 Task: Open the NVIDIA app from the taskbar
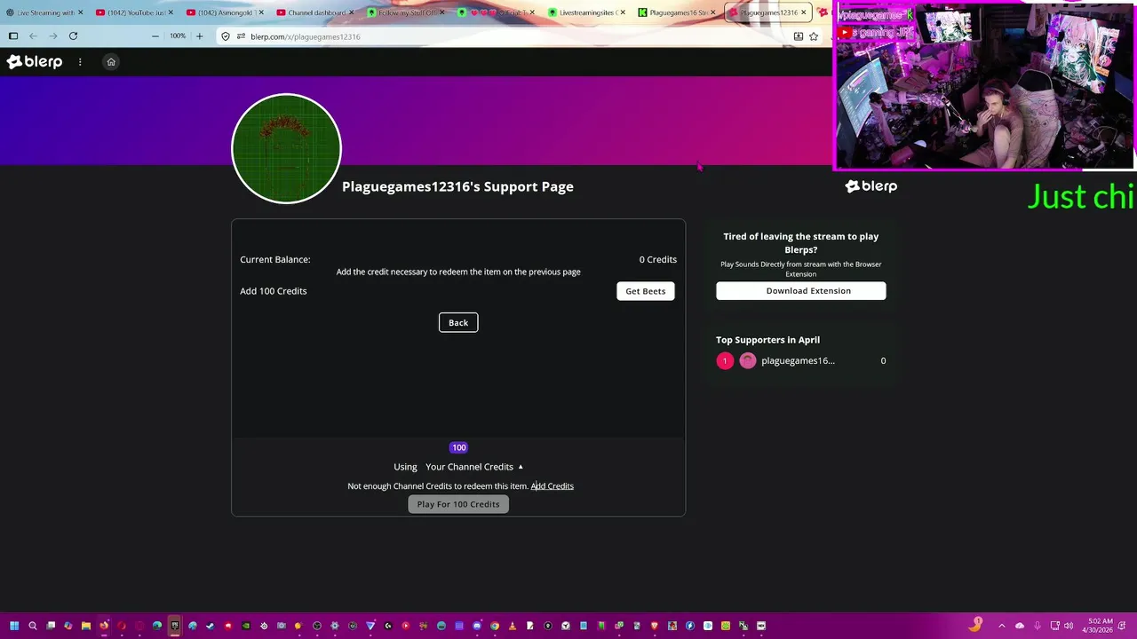[246, 626]
